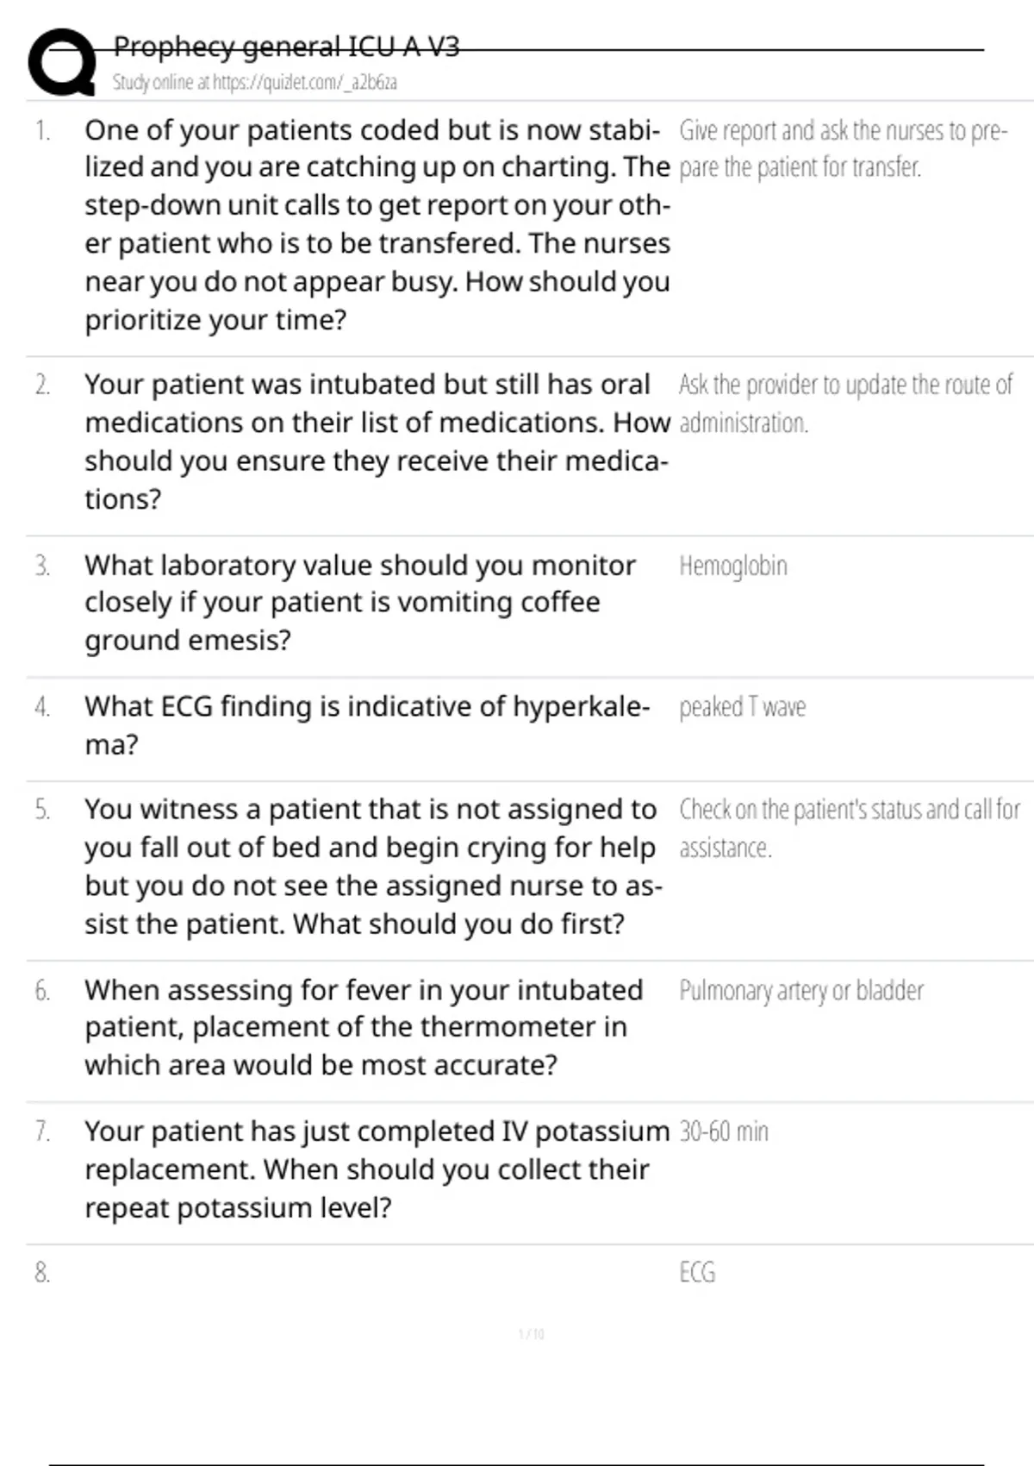Click the answer "Ask the provider to update the route"

(844, 403)
